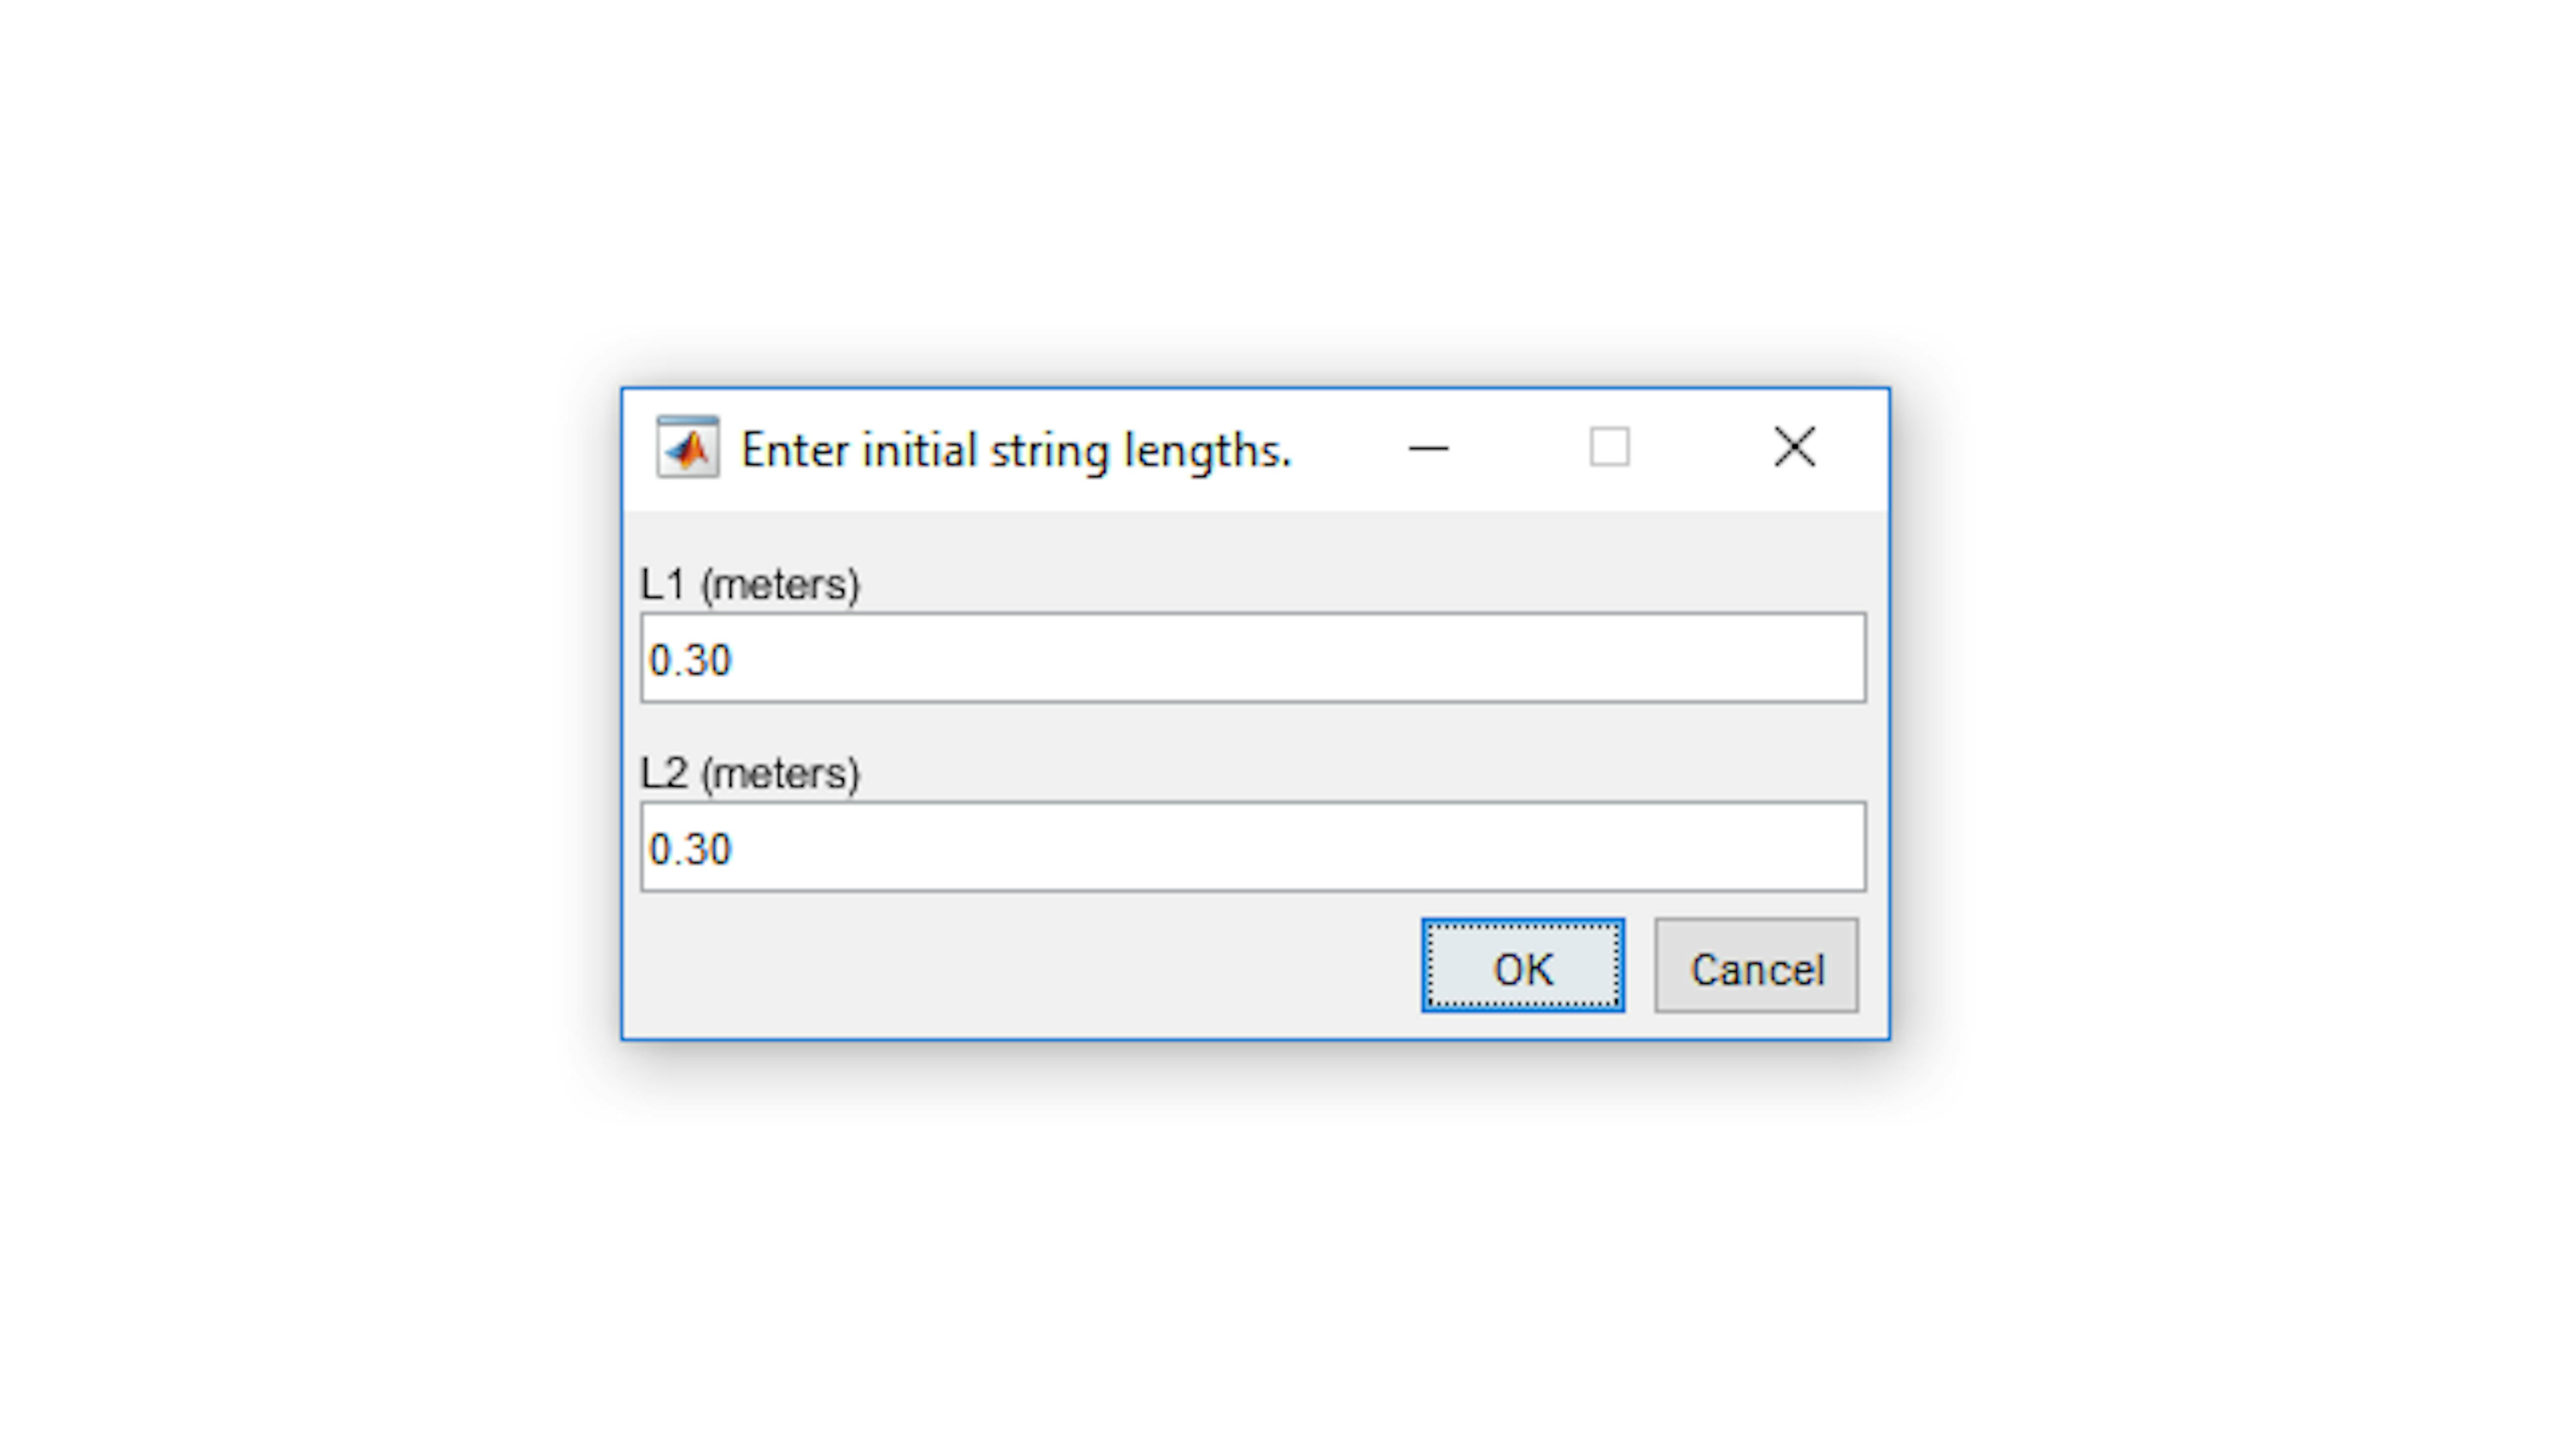Confirm lengths with the OK button
This screenshot has height=1448, width=2576.
[x=1522, y=965]
